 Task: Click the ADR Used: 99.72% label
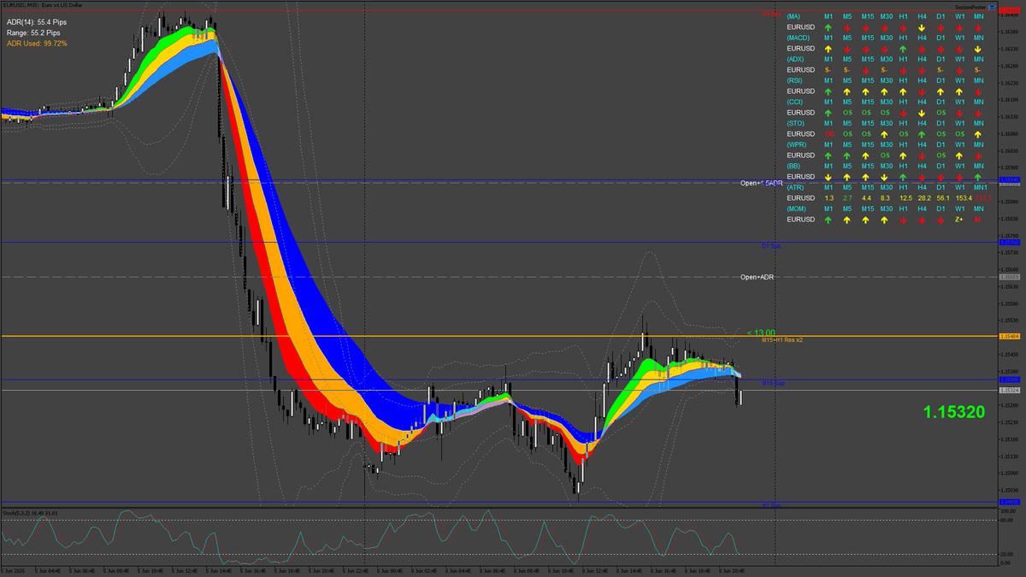click(x=37, y=44)
